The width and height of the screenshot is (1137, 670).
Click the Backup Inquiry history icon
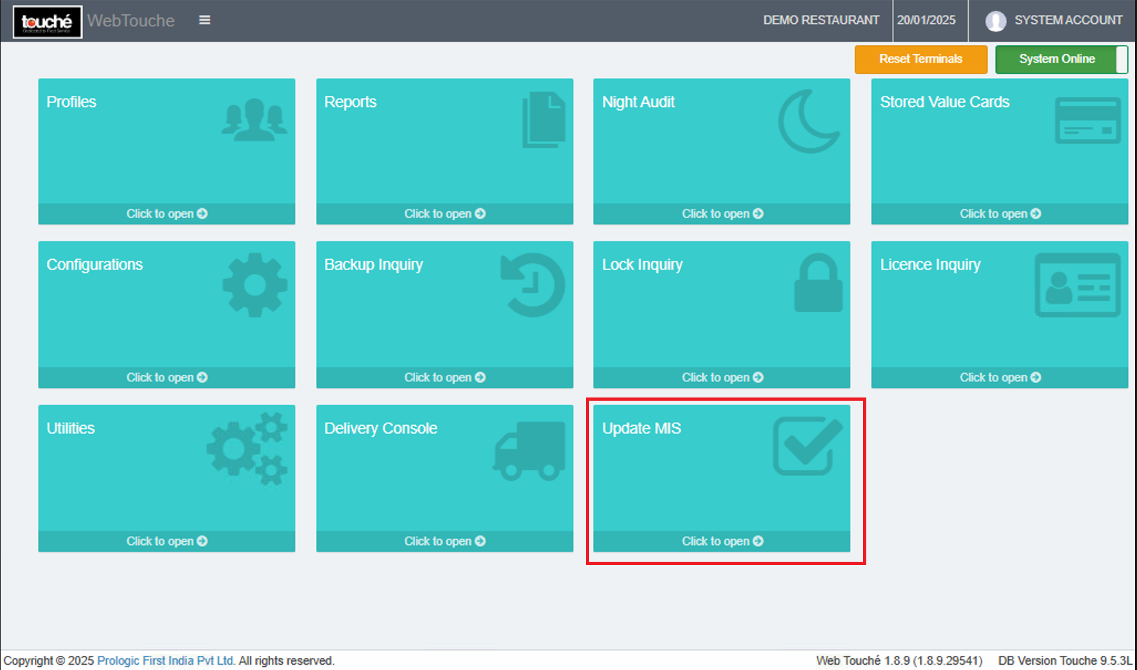(533, 285)
